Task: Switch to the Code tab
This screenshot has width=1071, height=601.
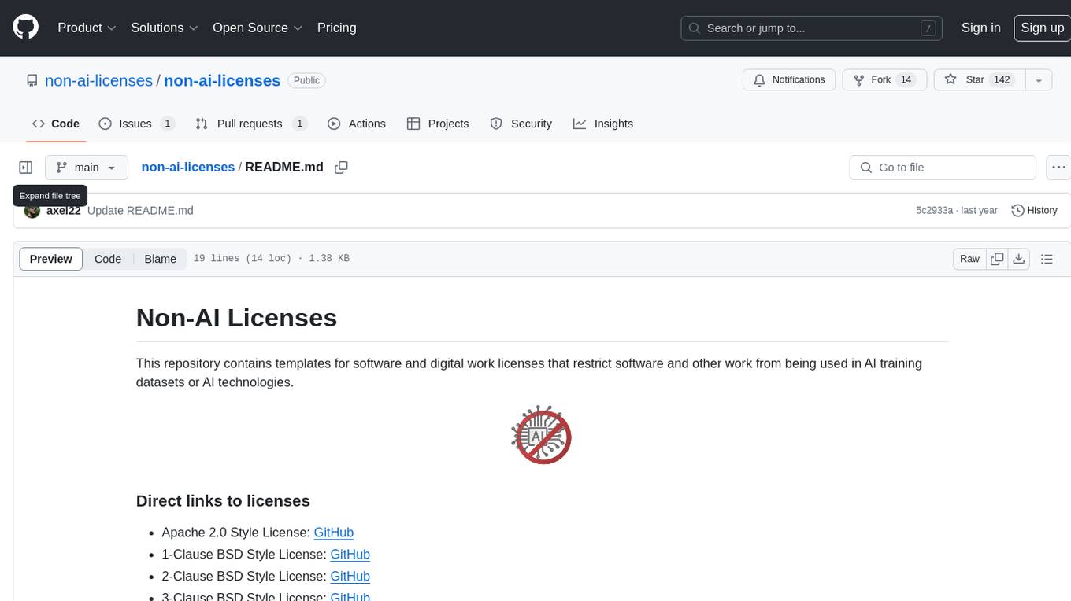Action: [x=56, y=124]
